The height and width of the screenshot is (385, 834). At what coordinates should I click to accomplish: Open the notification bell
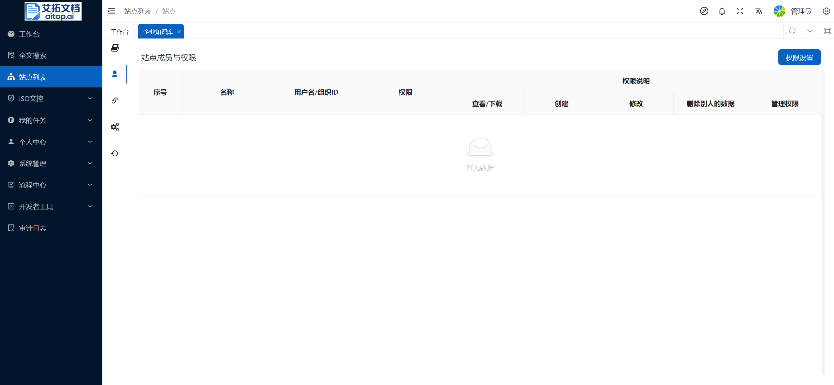pos(722,11)
